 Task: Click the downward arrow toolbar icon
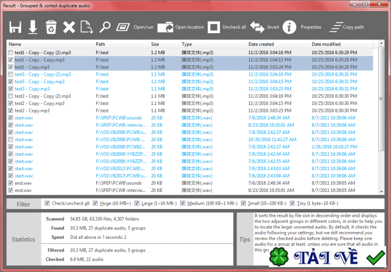33,27
